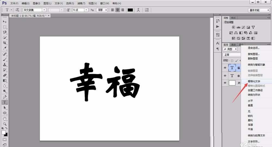Screen dimensions: 272x147
Task: Select the Eraser tool
Action: [5, 75]
